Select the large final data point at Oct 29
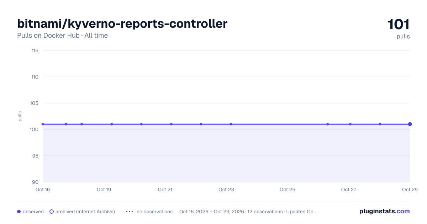427x224 pixels. pyautogui.click(x=410, y=124)
